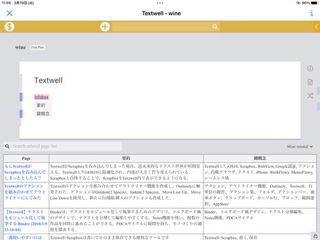Tap the three dots multitasking indicator

click(x=160, y=3)
